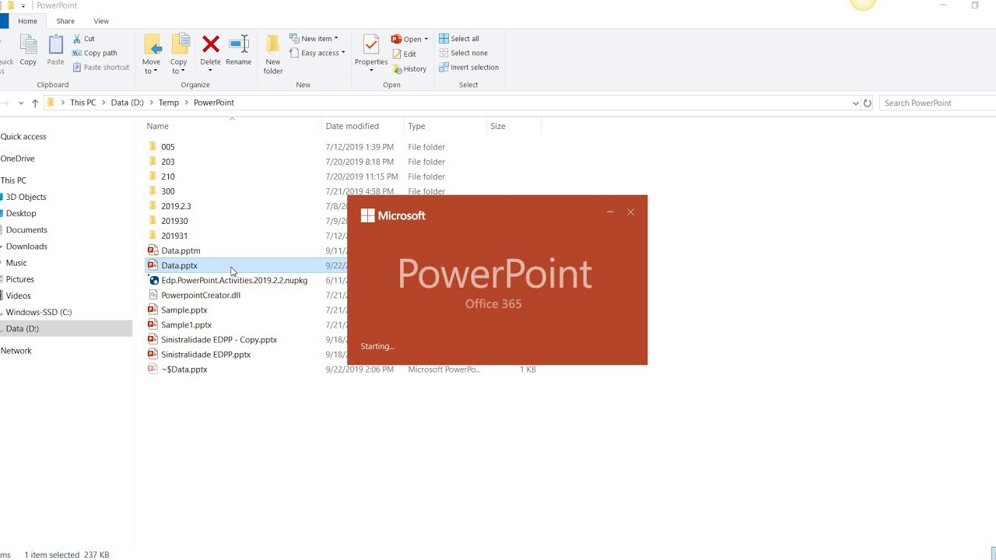Switch to the Share ribbon tab
The image size is (996, 560).
pyautogui.click(x=65, y=21)
